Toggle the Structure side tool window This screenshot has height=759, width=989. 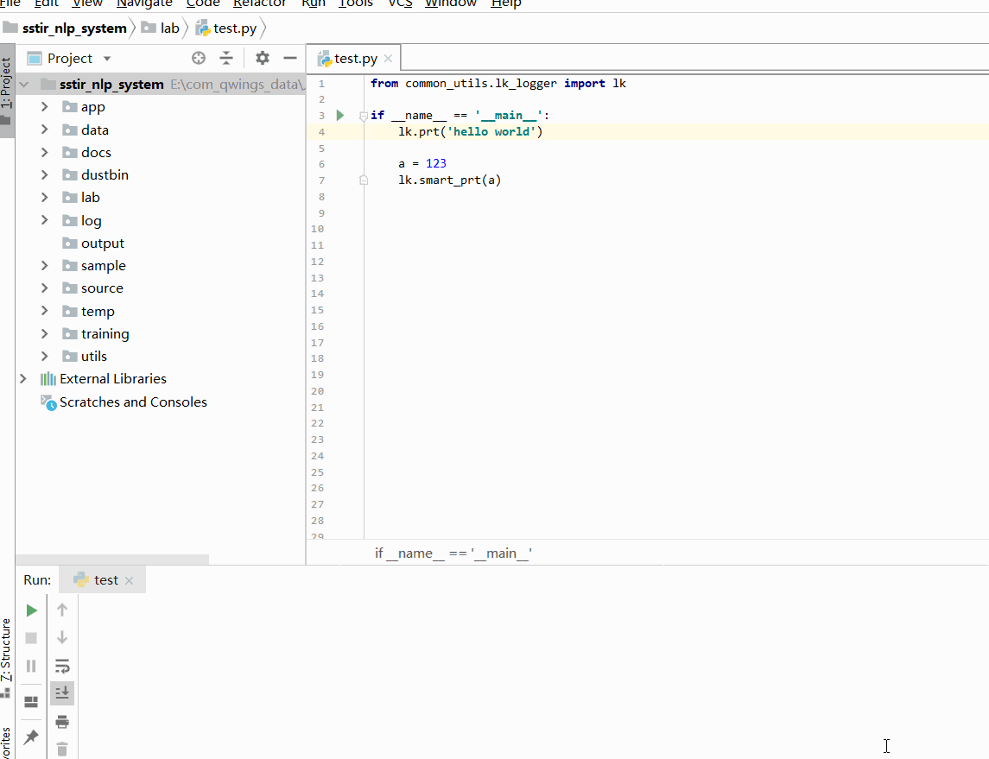tap(6, 657)
